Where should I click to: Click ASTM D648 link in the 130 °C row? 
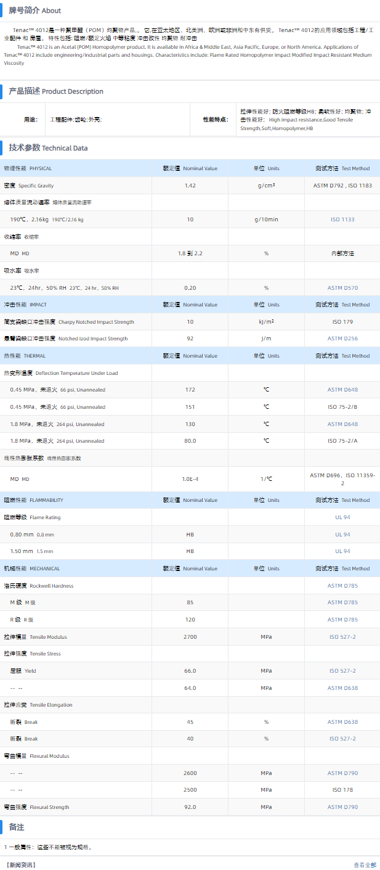[342, 424]
